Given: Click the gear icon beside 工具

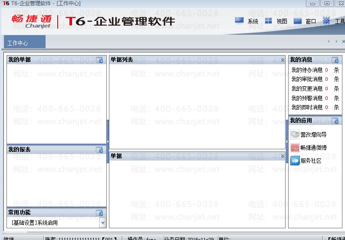Looking at the screenshot, I should (326, 21).
